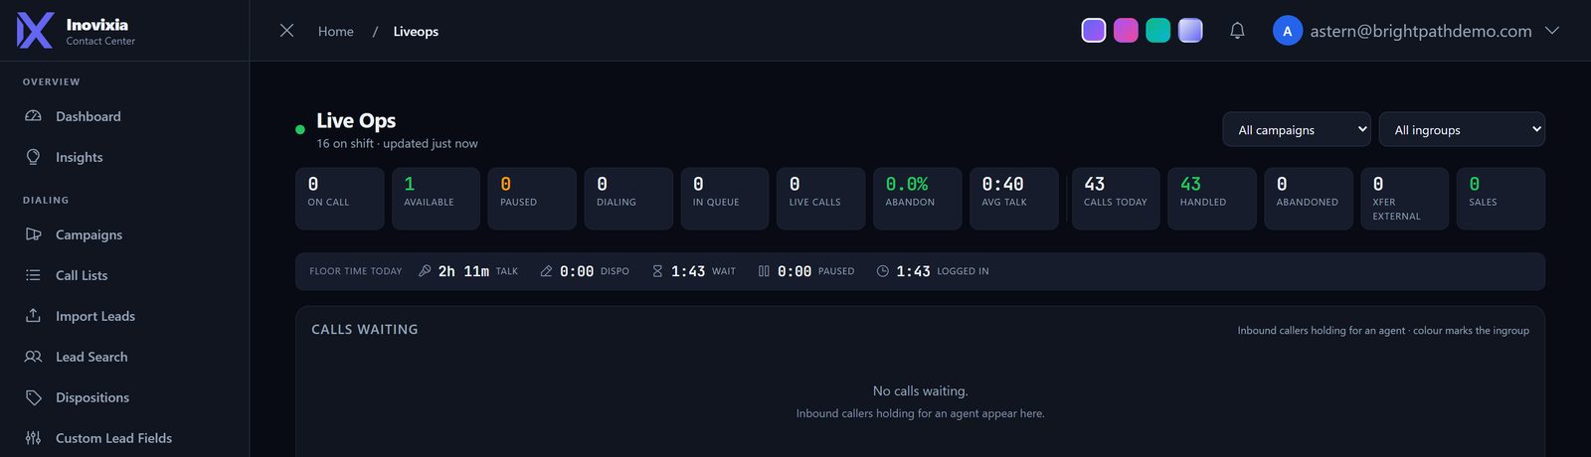The width and height of the screenshot is (1591, 457).
Task: Go to Home breadcrumb link
Action: [x=336, y=32]
